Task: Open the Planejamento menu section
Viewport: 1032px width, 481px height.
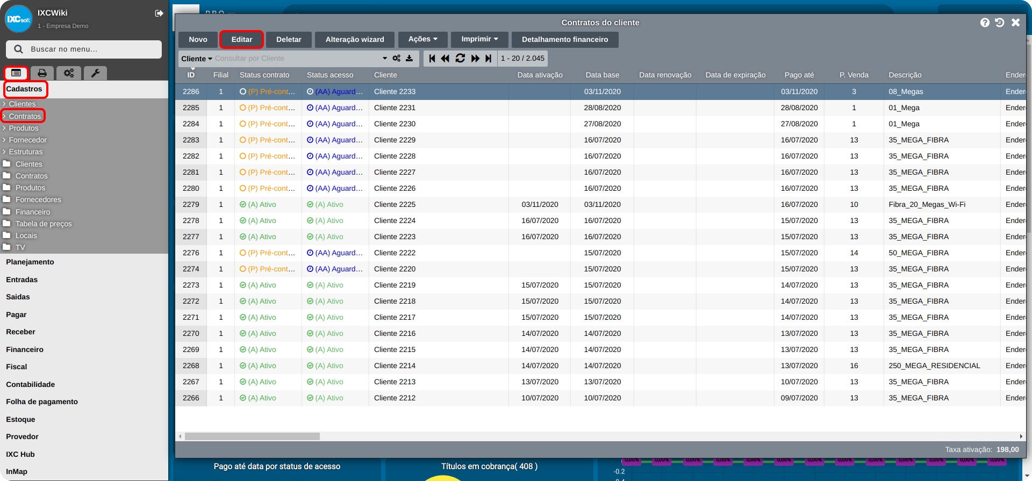Action: point(30,262)
